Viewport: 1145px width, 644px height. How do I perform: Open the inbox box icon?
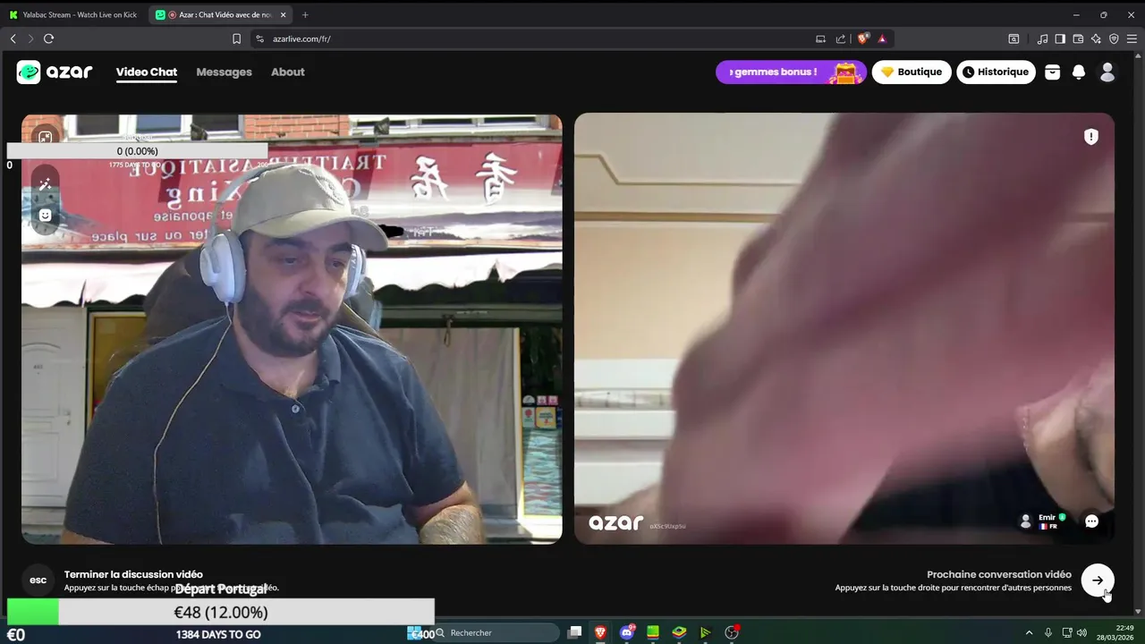click(1053, 72)
